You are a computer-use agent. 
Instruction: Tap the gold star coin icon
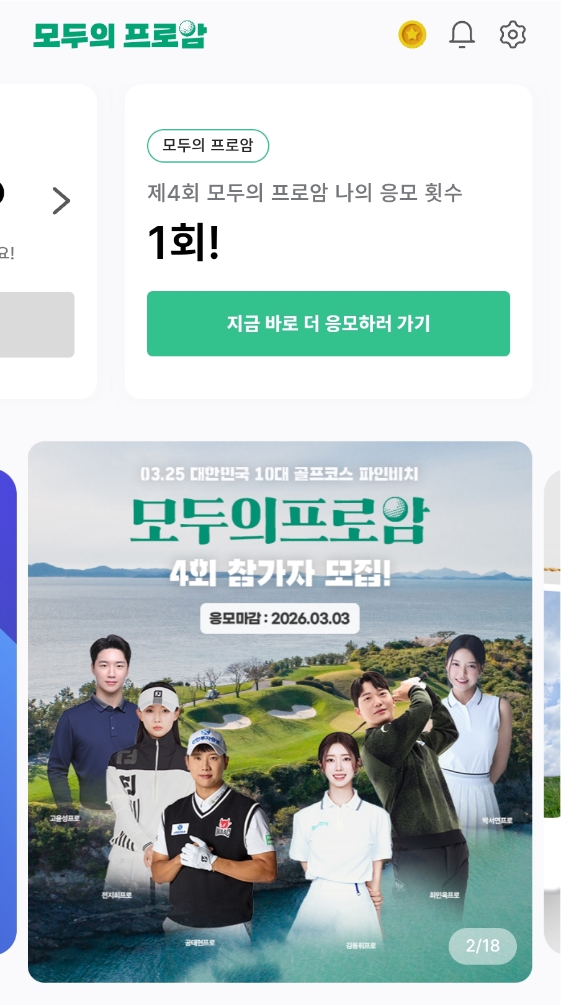(x=412, y=34)
